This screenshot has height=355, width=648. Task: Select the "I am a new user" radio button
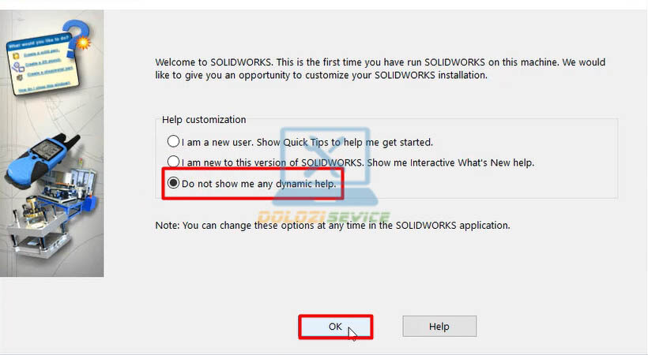(173, 141)
